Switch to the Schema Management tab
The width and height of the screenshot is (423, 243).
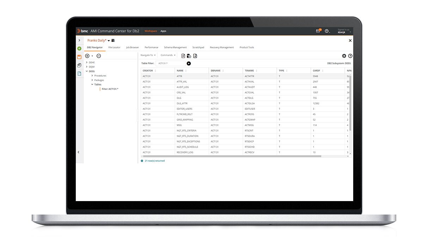point(175,47)
